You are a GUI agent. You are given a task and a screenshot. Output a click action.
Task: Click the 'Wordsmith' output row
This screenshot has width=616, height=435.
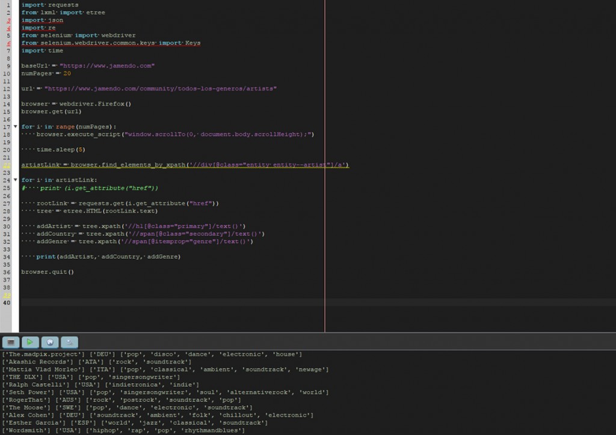(x=124, y=431)
